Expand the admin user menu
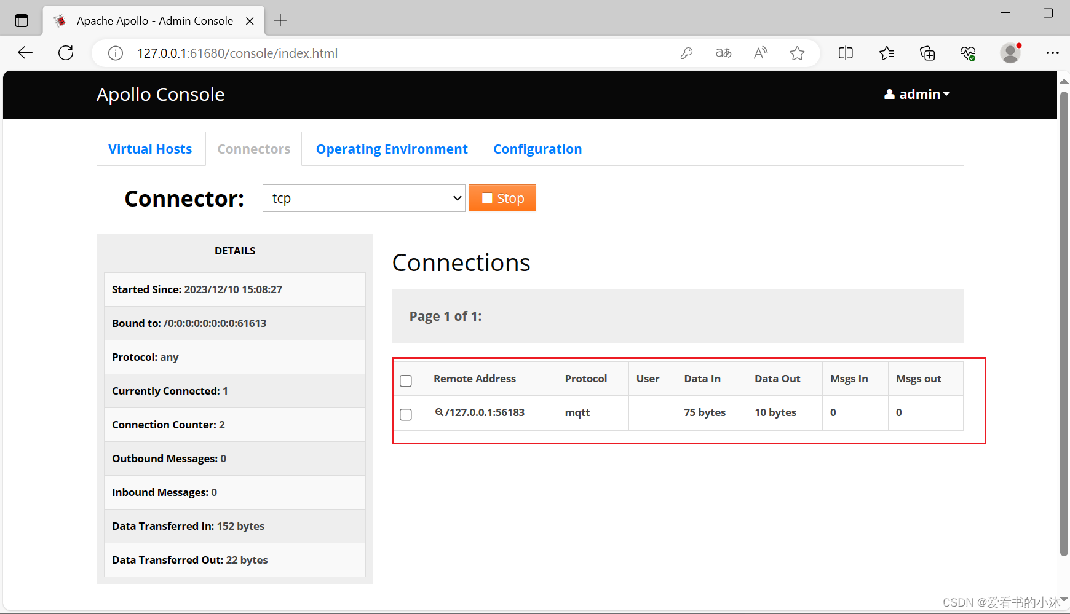Viewport: 1070px width, 614px height. point(917,94)
